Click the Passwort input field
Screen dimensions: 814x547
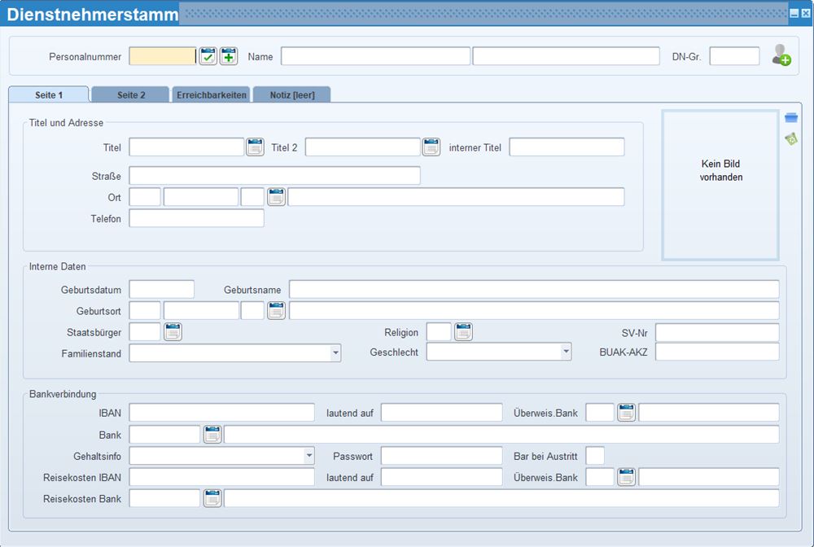[442, 456]
